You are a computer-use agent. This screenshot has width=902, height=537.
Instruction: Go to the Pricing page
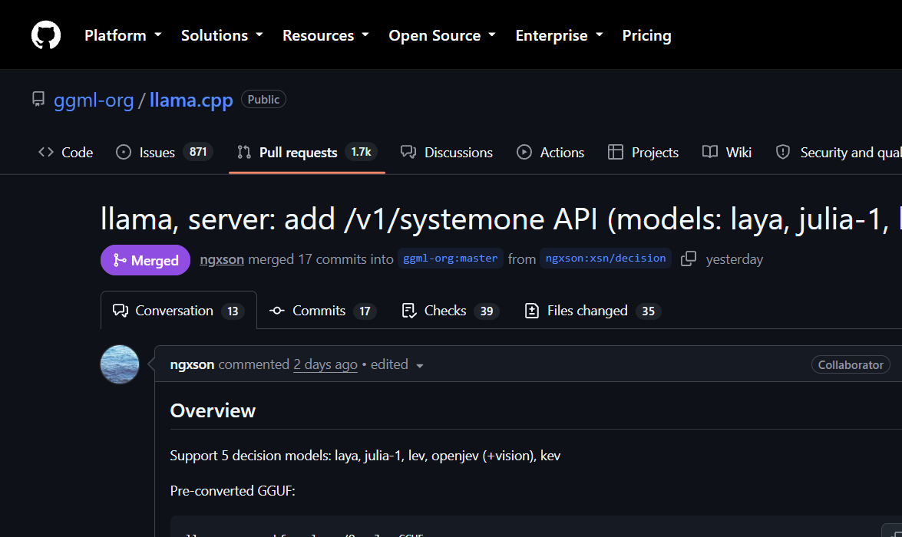coord(646,35)
